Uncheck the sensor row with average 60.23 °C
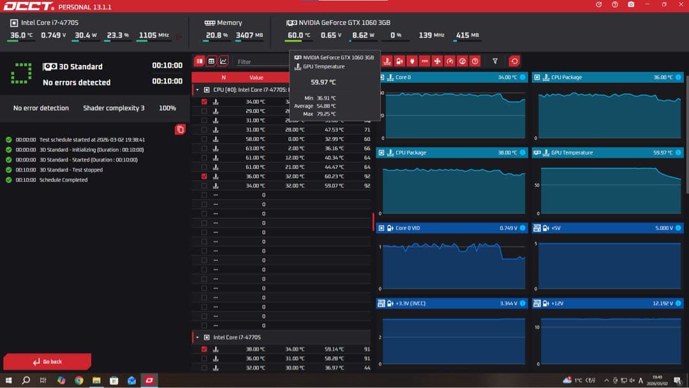This screenshot has width=689, height=388. [204, 176]
